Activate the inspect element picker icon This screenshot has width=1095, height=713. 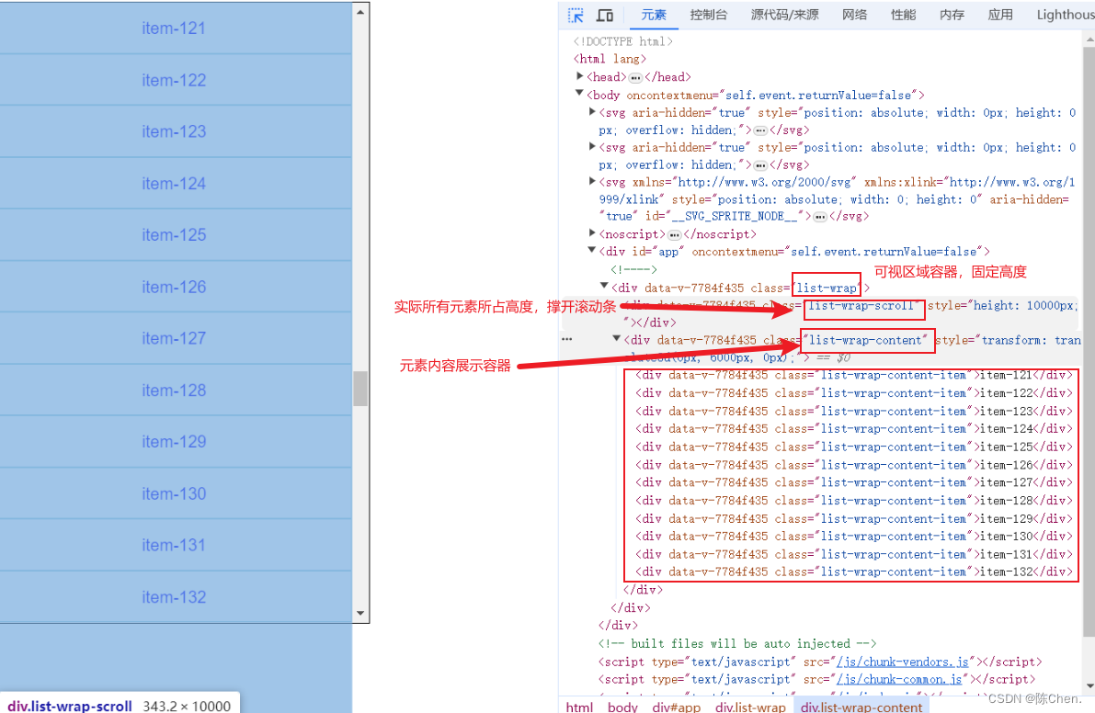tap(576, 16)
